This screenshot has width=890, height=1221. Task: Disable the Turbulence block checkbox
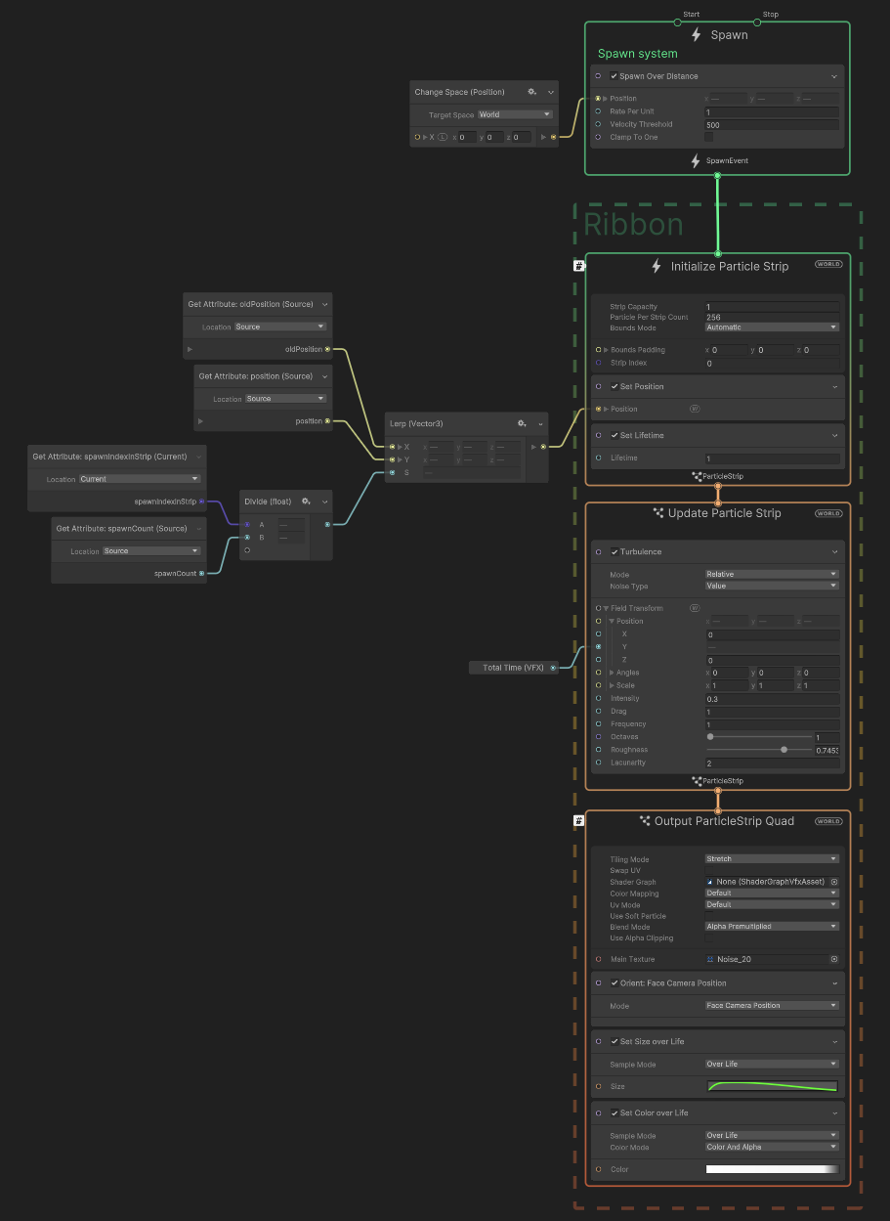(x=615, y=551)
